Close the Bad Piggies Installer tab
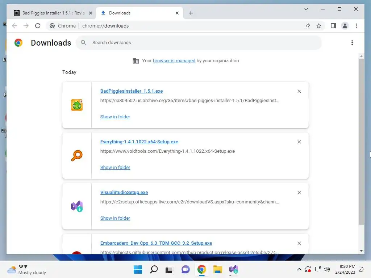Image resolution: width=371 pixels, height=278 pixels. click(x=90, y=13)
